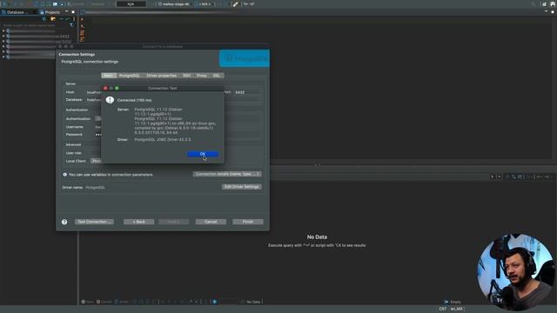Open the Driver properties tab

(x=162, y=76)
